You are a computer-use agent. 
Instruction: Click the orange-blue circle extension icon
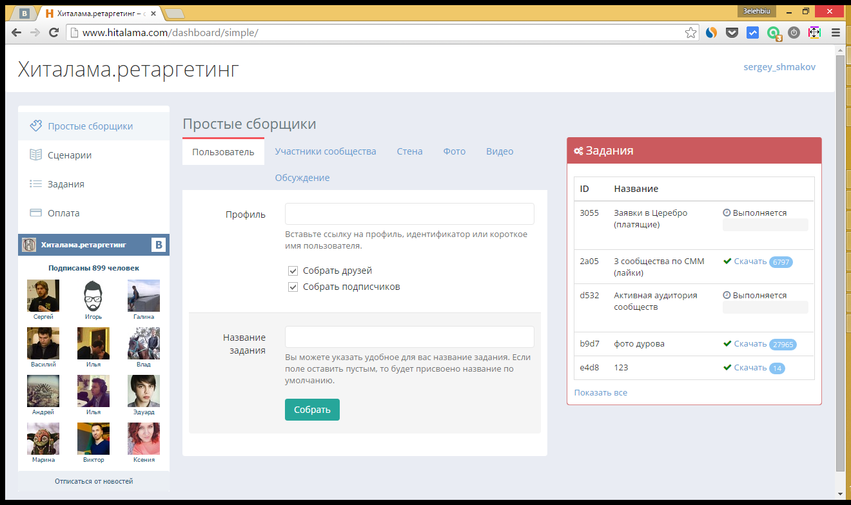coord(711,32)
